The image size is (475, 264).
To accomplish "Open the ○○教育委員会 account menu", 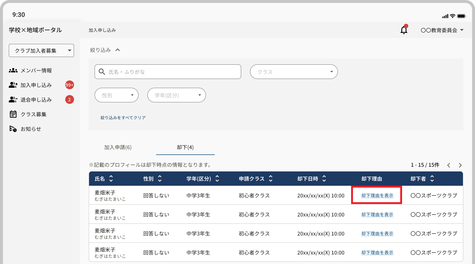I will [442, 30].
